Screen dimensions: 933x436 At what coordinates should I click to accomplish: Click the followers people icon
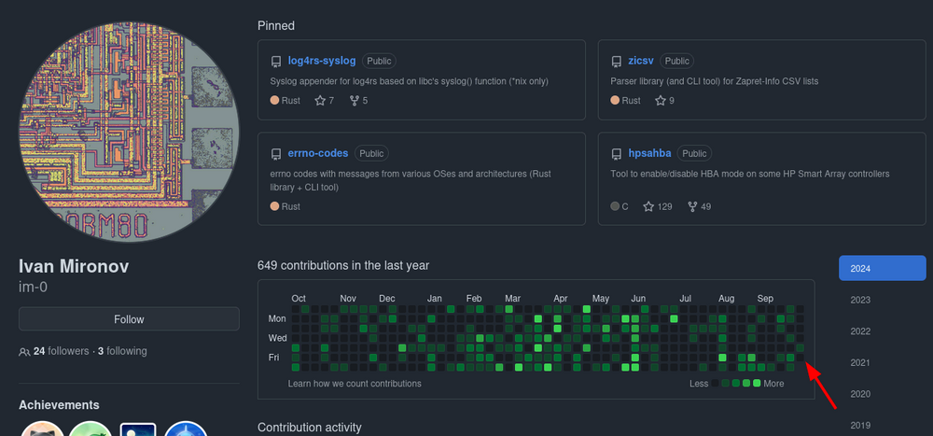point(24,351)
